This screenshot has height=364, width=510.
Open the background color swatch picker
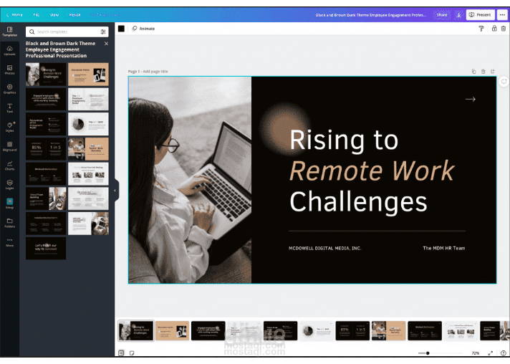click(121, 29)
